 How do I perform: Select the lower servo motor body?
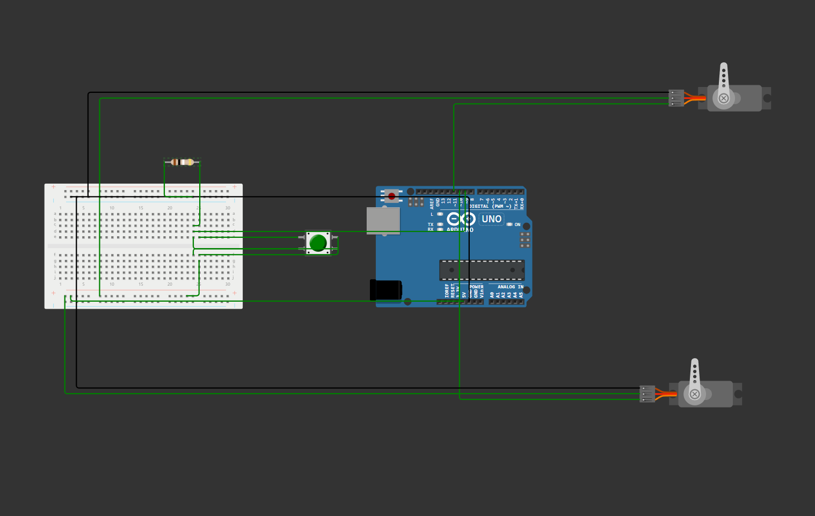(x=705, y=394)
